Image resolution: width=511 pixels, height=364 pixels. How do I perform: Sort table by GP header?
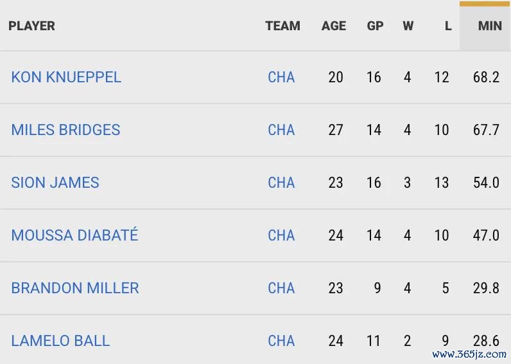(375, 26)
